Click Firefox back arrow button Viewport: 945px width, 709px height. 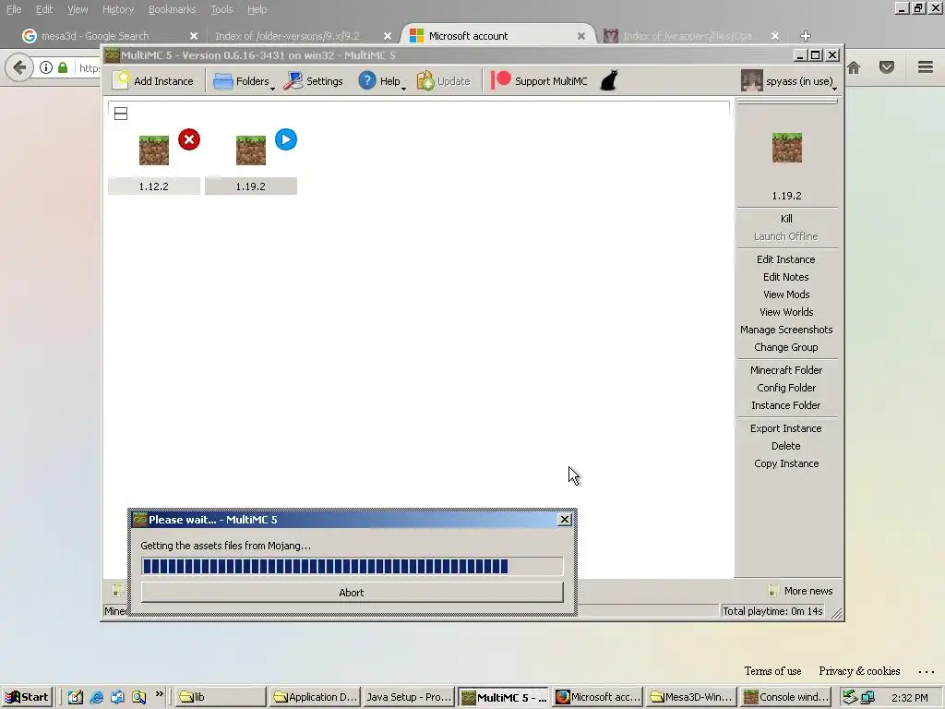click(18, 67)
